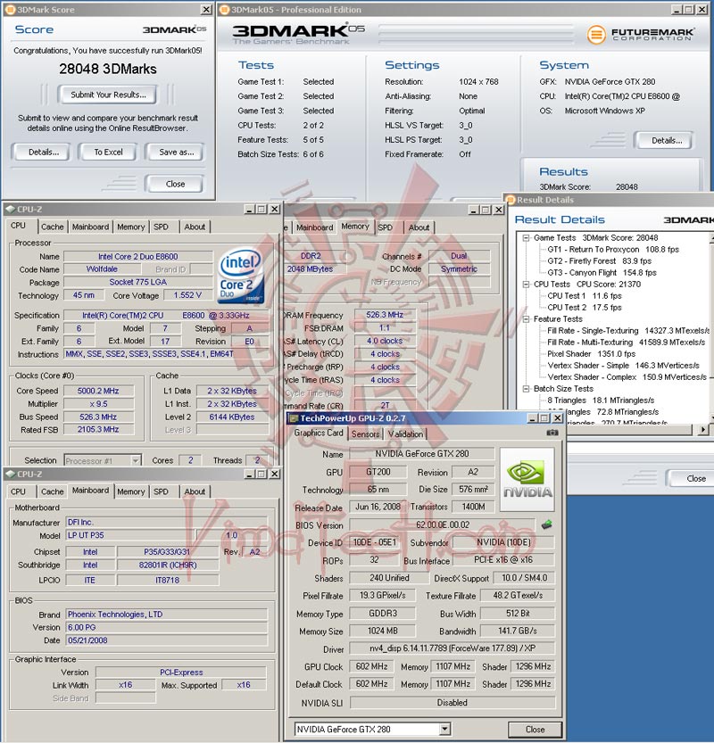Click right arrow of Result Details scrollbar
The height and width of the screenshot is (743, 714).
pyautogui.click(x=704, y=429)
